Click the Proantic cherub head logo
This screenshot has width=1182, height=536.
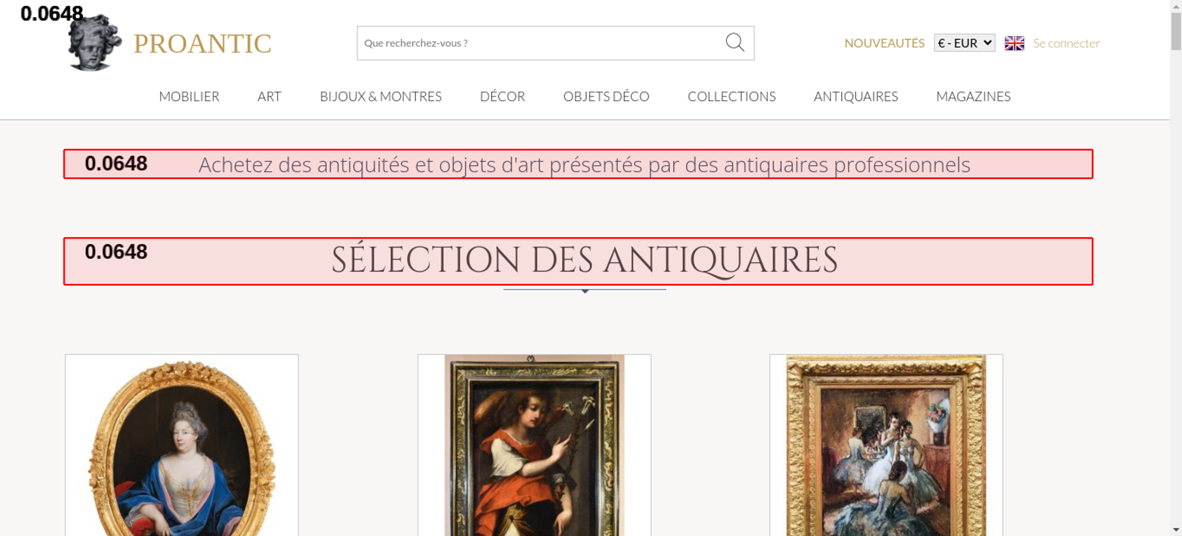pos(93,44)
